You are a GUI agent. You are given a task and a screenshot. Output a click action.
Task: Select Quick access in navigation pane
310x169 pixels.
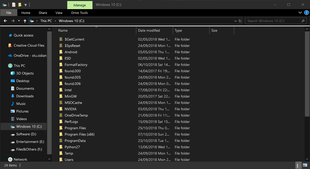[x=23, y=35]
